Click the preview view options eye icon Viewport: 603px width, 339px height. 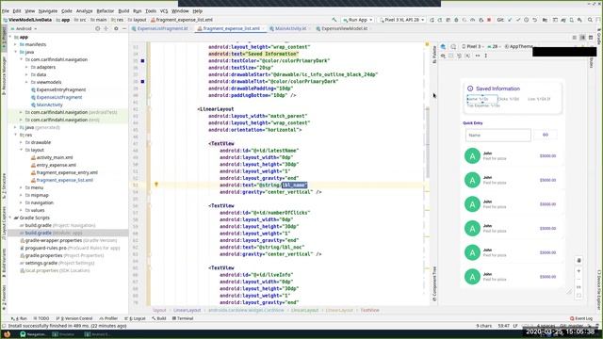tap(443, 56)
